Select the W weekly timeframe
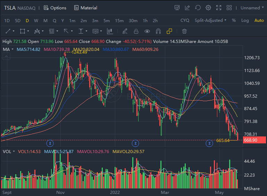 click(x=36, y=20)
